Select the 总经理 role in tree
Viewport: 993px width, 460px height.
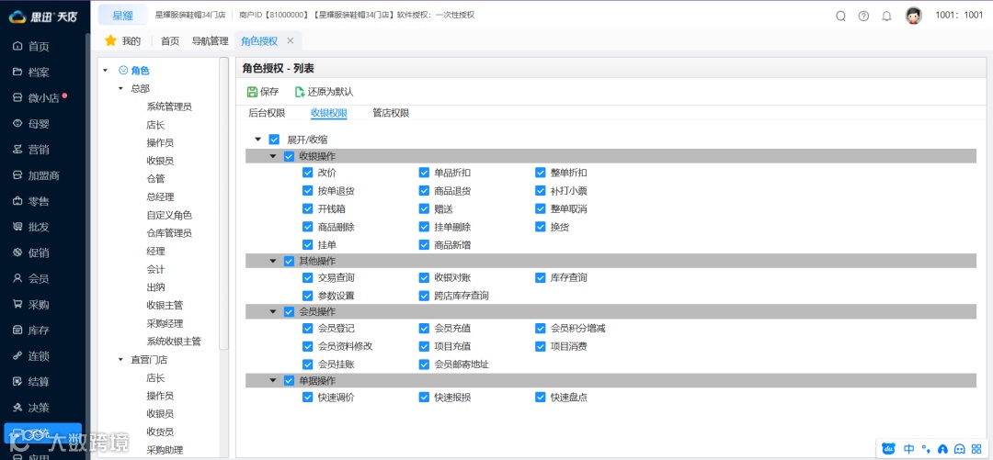[x=160, y=196]
